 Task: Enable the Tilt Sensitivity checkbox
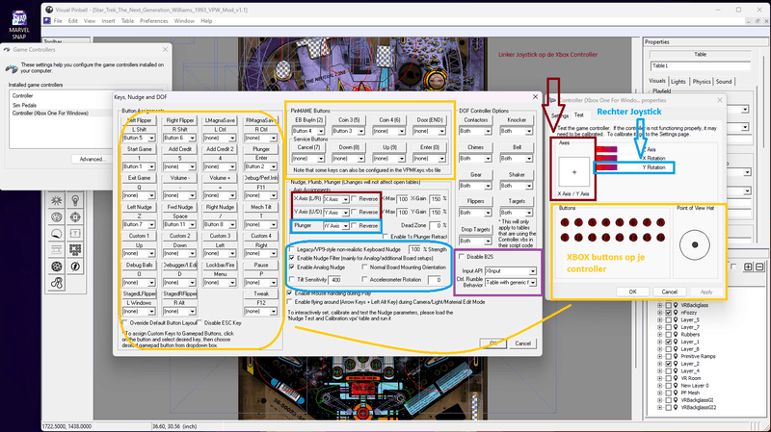point(292,279)
